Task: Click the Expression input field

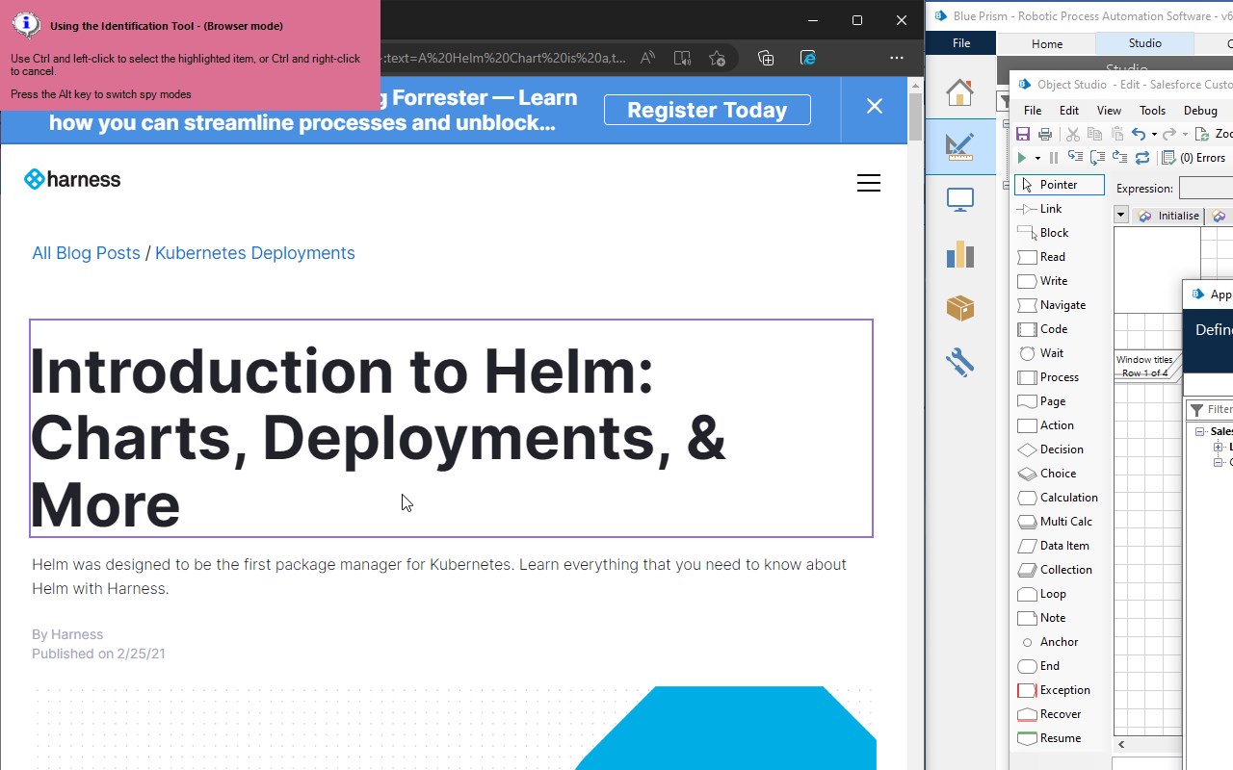Action: (1206, 189)
